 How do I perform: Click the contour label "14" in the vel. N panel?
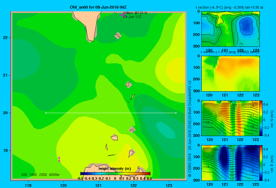pyautogui.click(x=207, y=122)
